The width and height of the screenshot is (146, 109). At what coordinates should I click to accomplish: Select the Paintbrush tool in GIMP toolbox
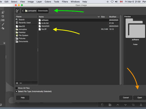(x=3, y=24)
